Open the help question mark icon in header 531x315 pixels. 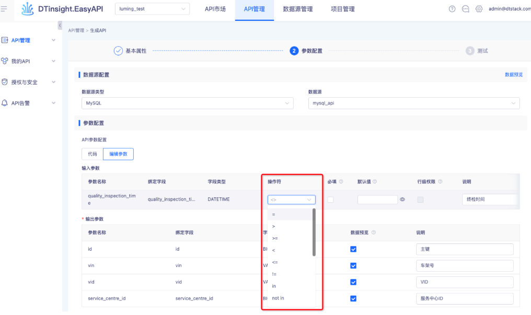pos(452,9)
